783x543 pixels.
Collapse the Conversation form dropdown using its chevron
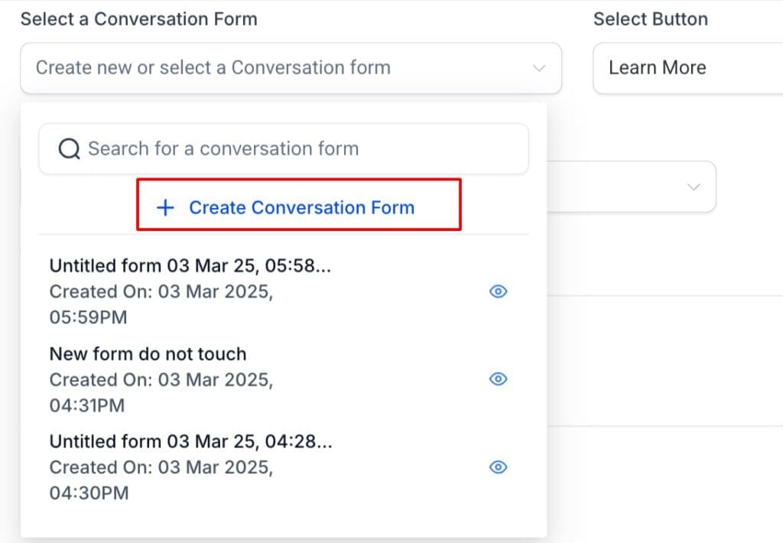[x=539, y=68]
